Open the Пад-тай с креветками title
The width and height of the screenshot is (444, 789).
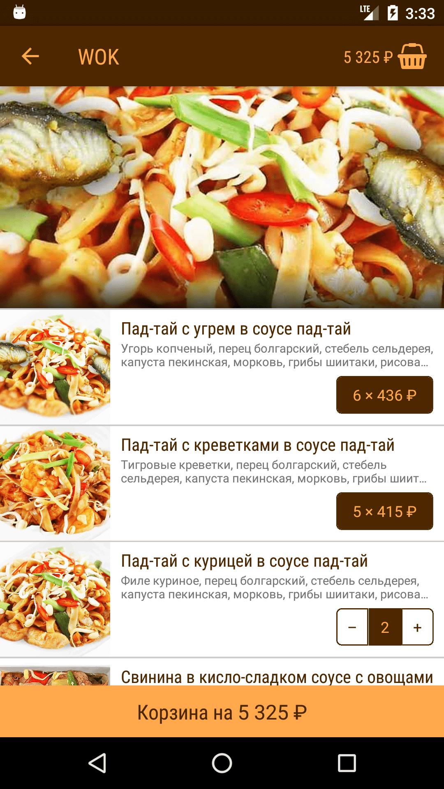[258, 445]
